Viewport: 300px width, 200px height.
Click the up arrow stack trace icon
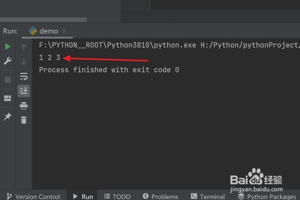pyautogui.click(x=23, y=47)
